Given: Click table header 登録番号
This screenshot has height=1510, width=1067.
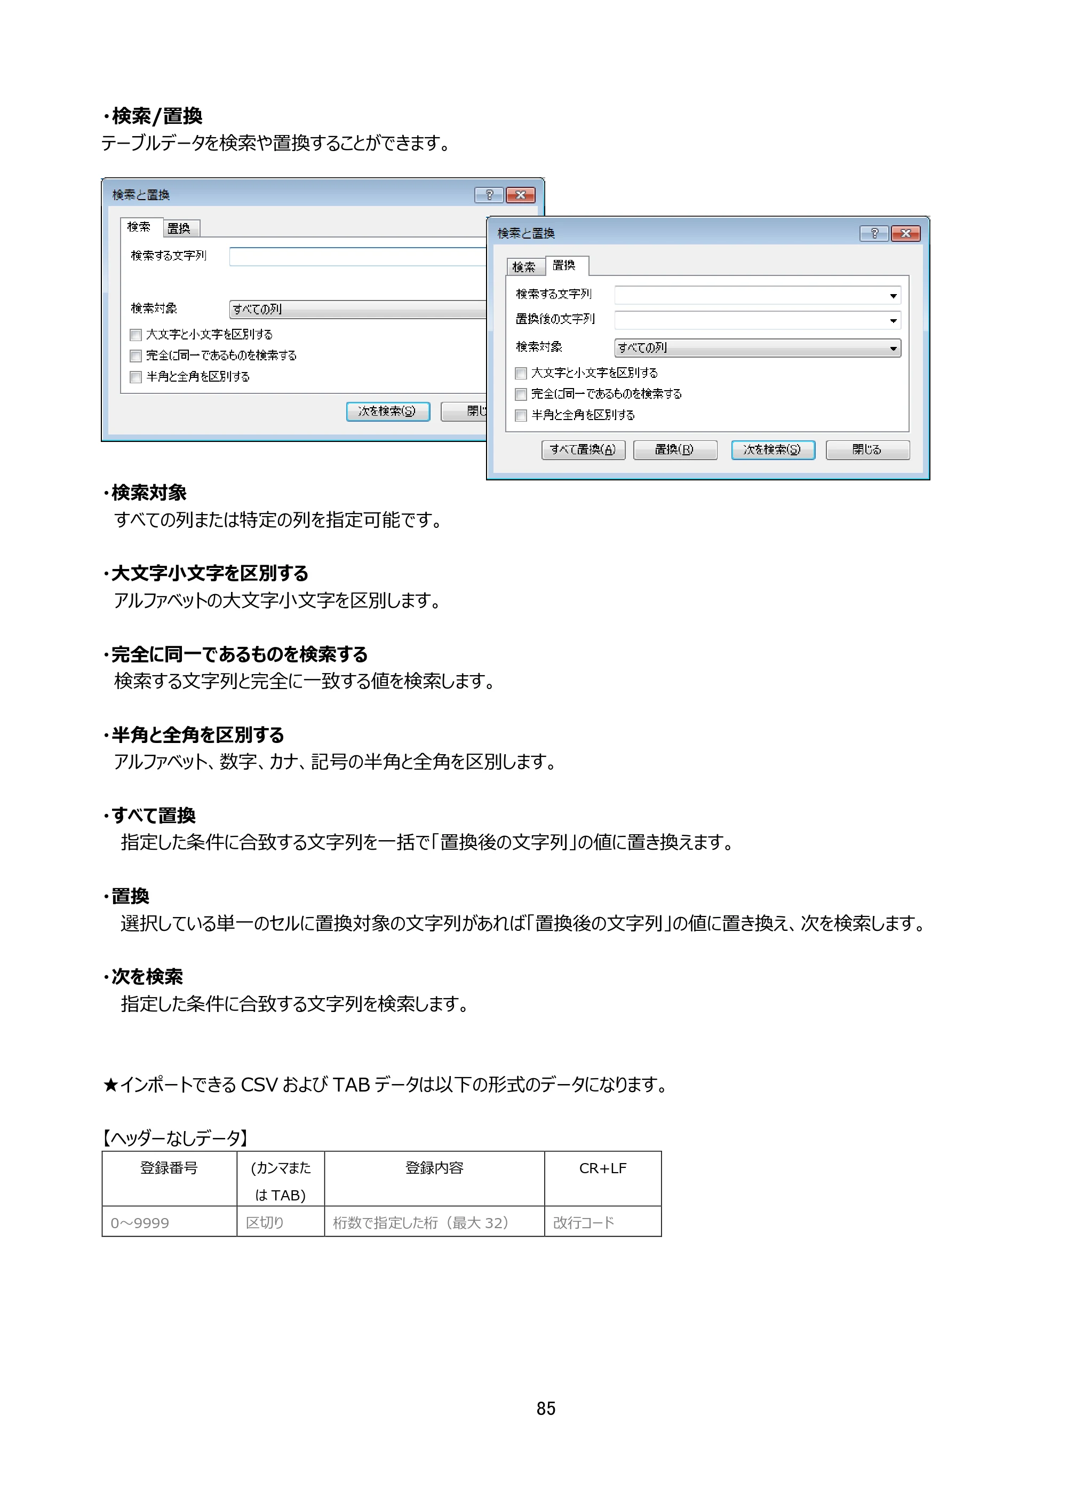Looking at the screenshot, I should (x=170, y=1179).
